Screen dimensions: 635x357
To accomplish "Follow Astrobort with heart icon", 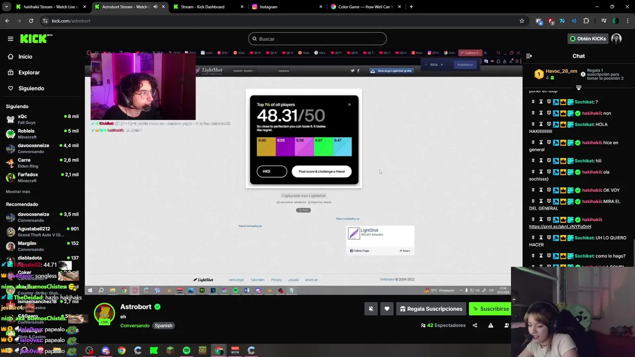I will pyautogui.click(x=387, y=309).
